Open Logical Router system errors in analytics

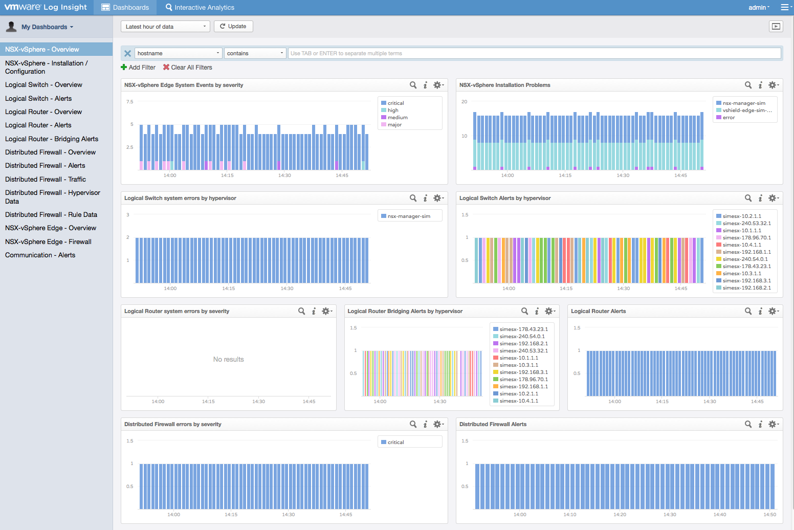coord(301,311)
